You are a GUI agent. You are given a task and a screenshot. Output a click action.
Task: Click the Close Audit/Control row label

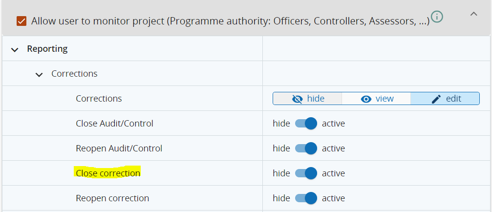coord(114,124)
